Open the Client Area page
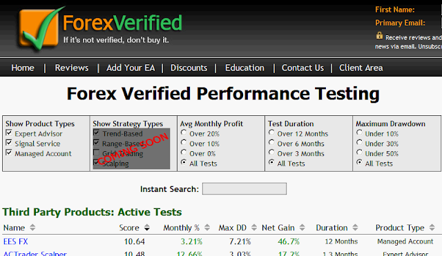The image size is (442, 256). [361, 68]
